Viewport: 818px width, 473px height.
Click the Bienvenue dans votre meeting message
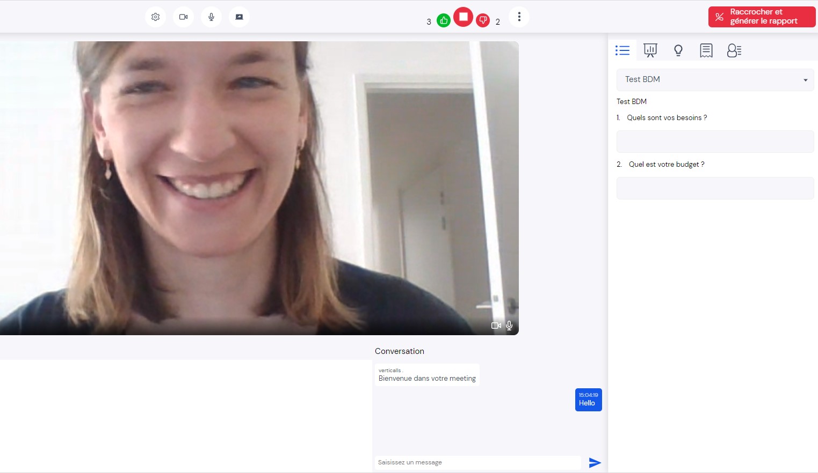click(x=427, y=375)
